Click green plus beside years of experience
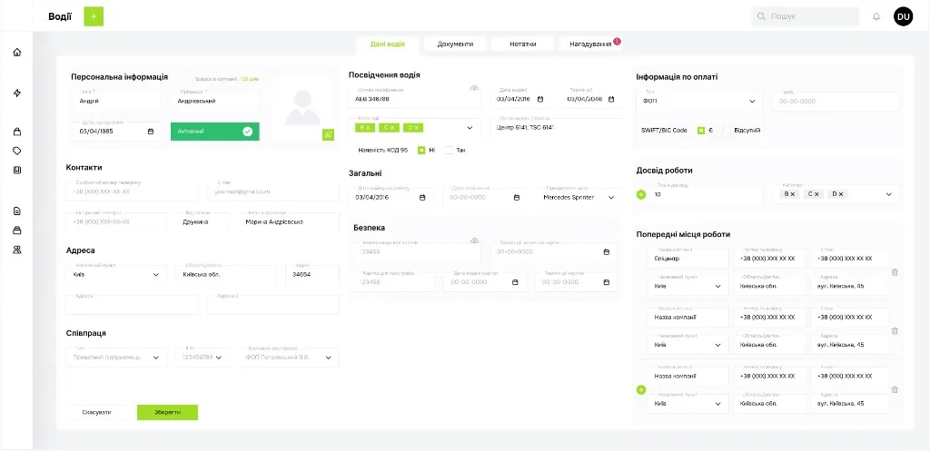Image resolution: width=930 pixels, height=451 pixels. (641, 194)
